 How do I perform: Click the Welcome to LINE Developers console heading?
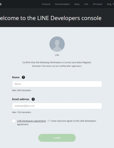51,18
